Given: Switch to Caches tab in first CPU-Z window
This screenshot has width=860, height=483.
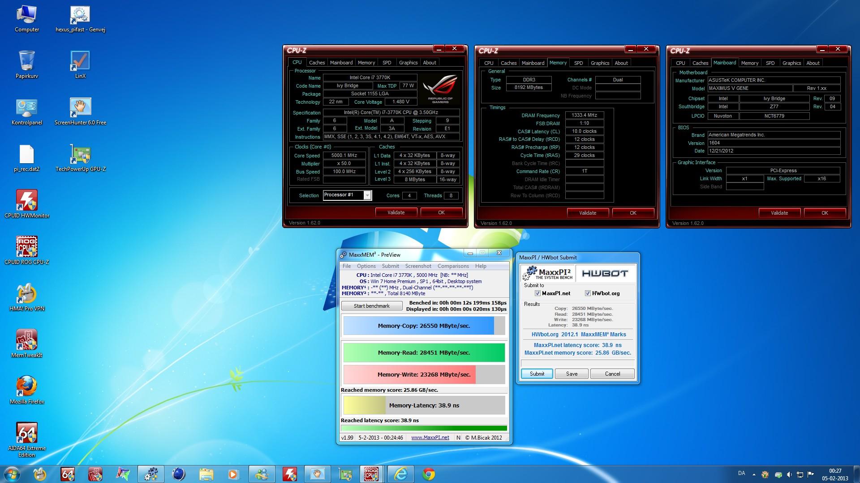Looking at the screenshot, I should [x=317, y=63].
